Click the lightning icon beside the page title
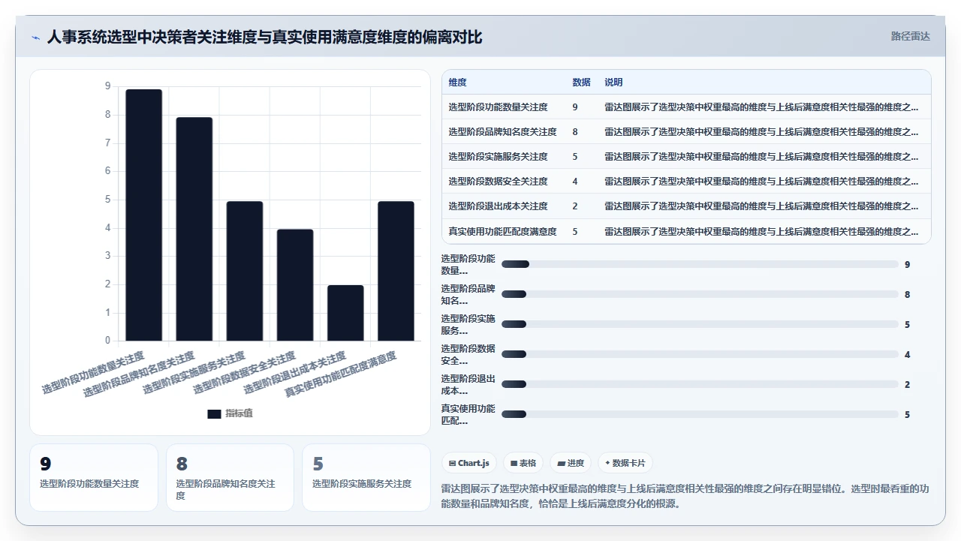 35,37
